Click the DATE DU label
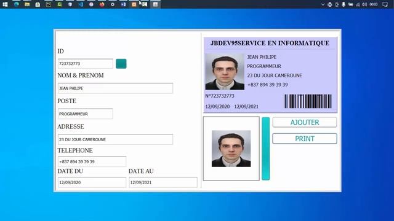This screenshot has height=221, width=394. click(70, 171)
